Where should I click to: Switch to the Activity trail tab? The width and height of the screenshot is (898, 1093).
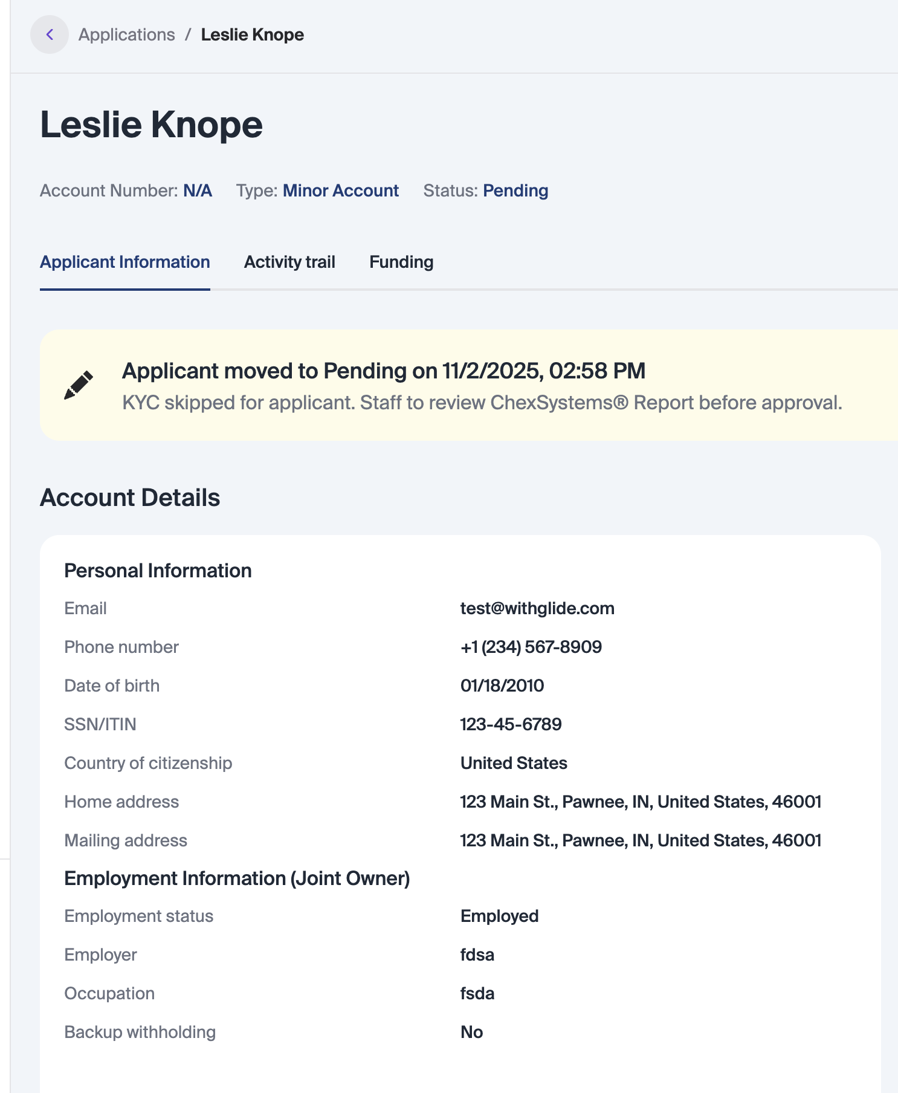coord(289,262)
